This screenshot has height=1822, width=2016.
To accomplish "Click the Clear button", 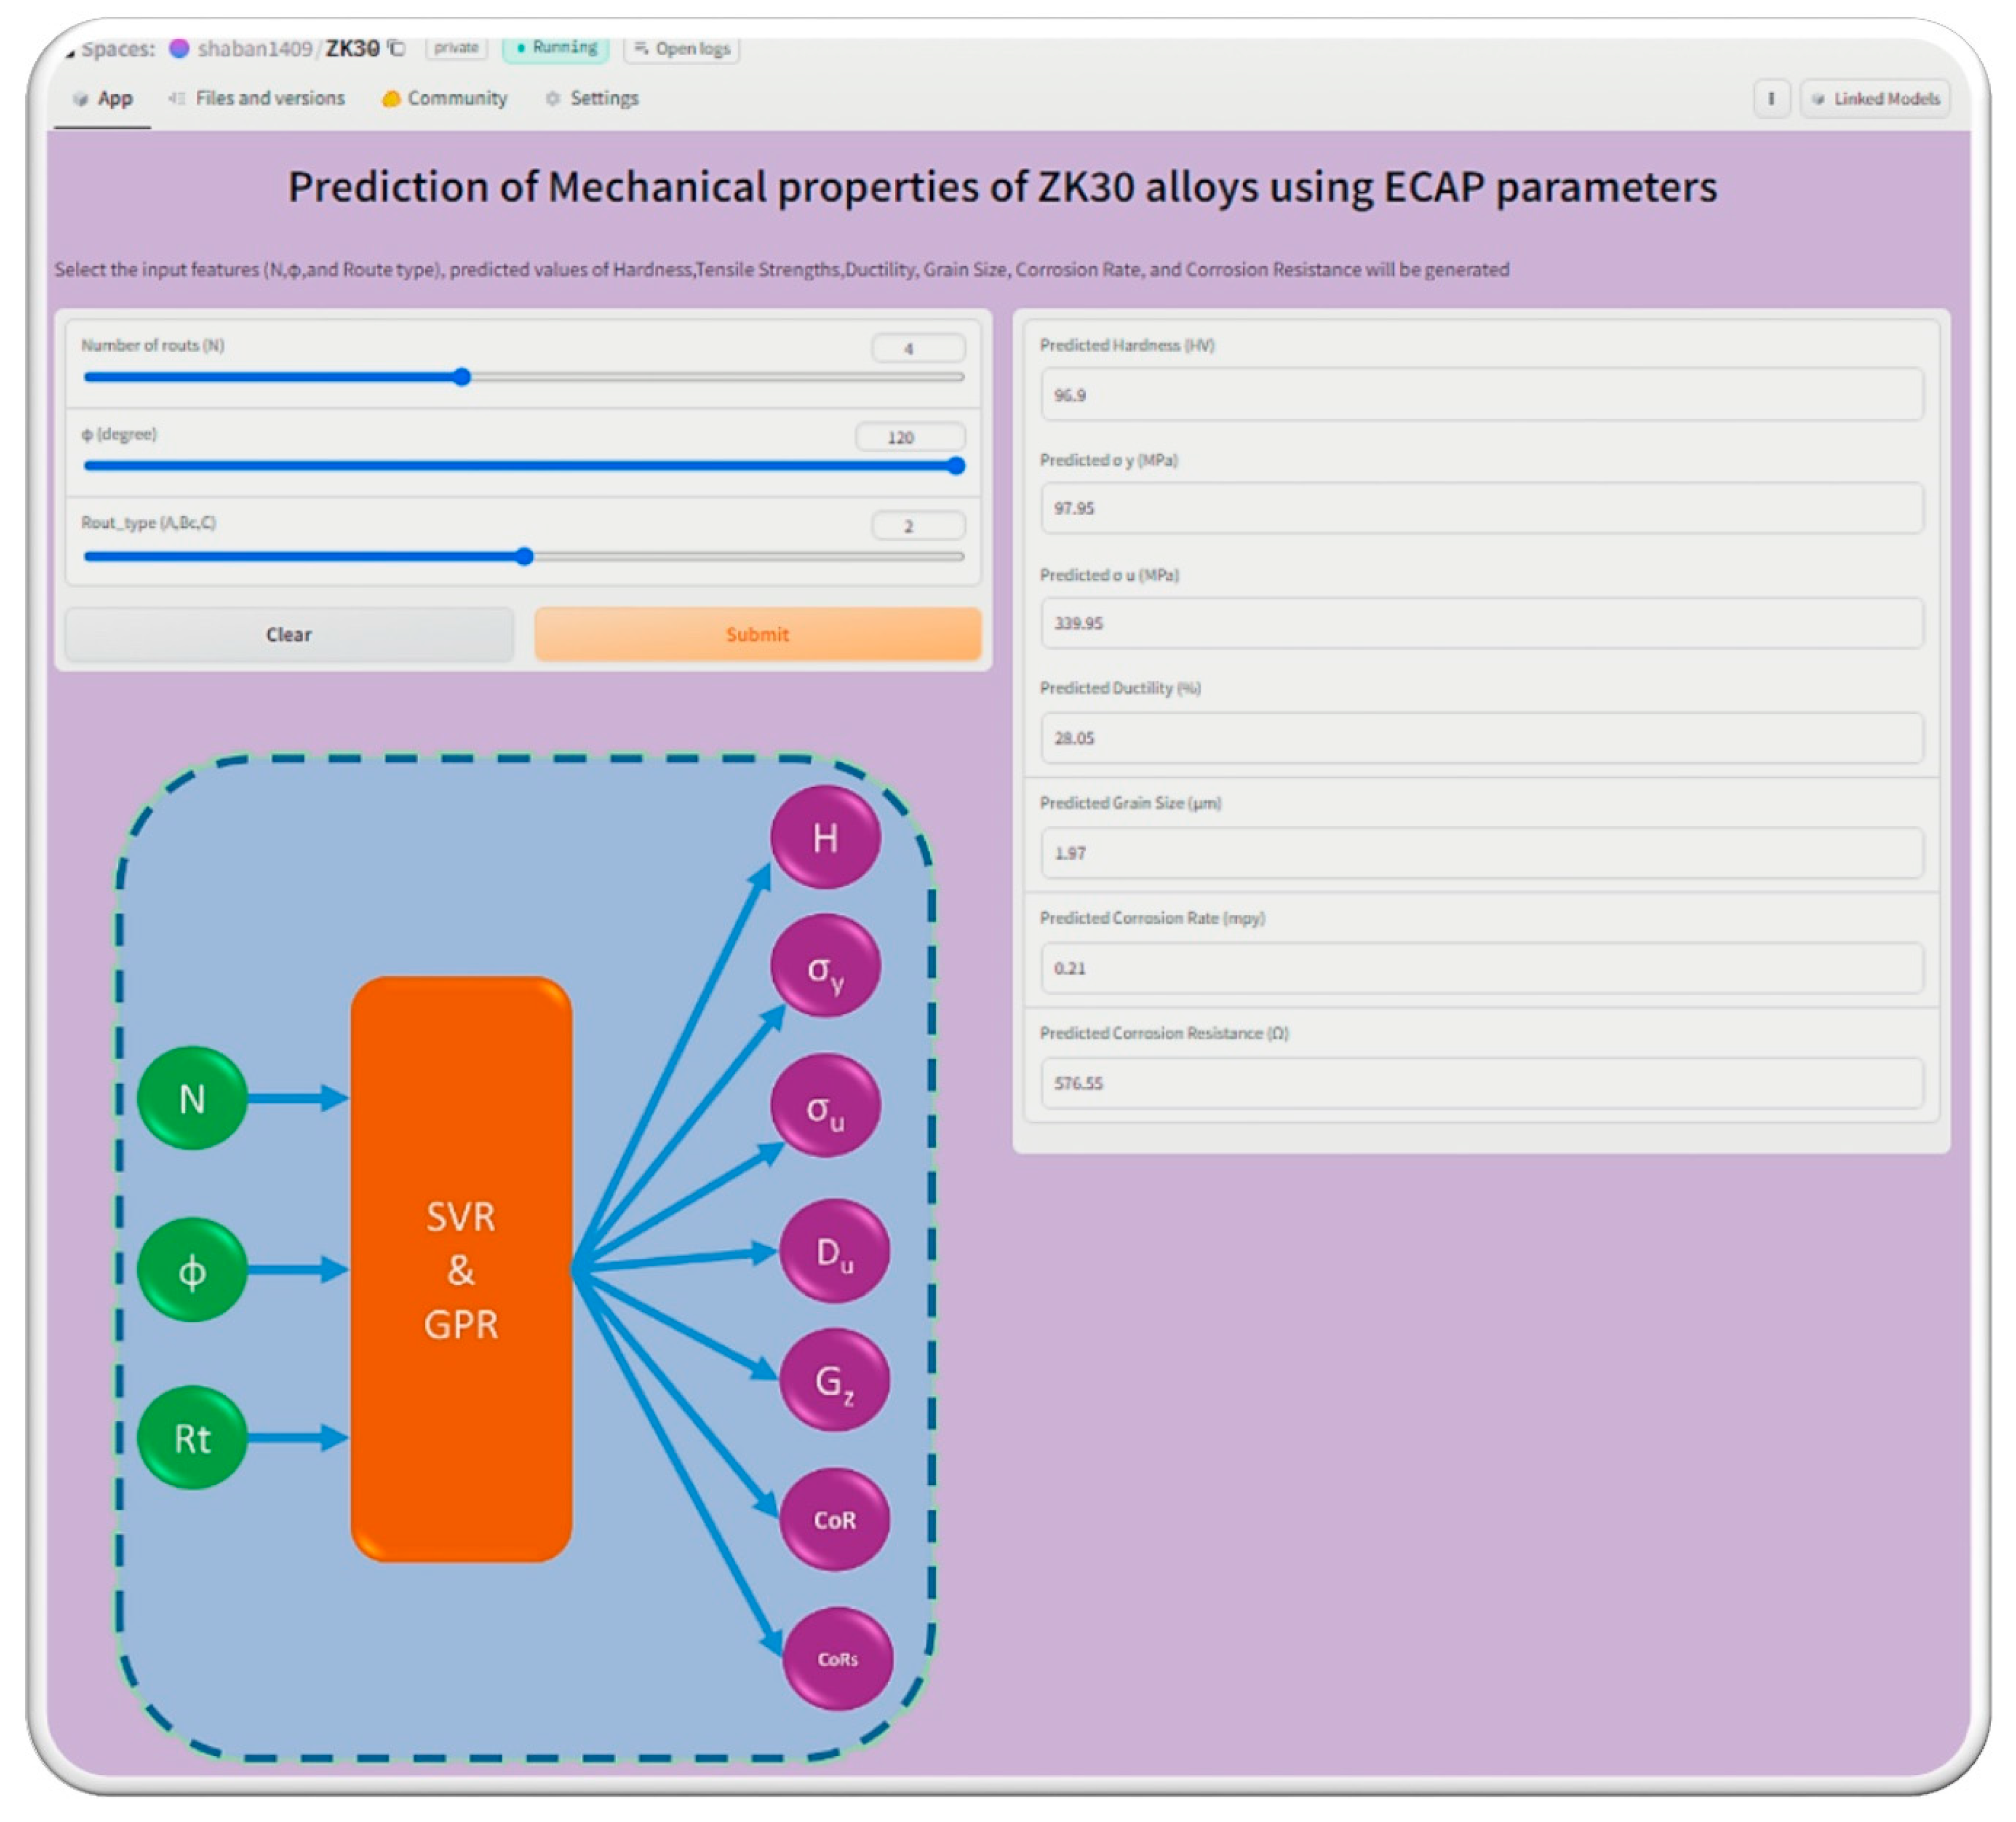I will (289, 634).
